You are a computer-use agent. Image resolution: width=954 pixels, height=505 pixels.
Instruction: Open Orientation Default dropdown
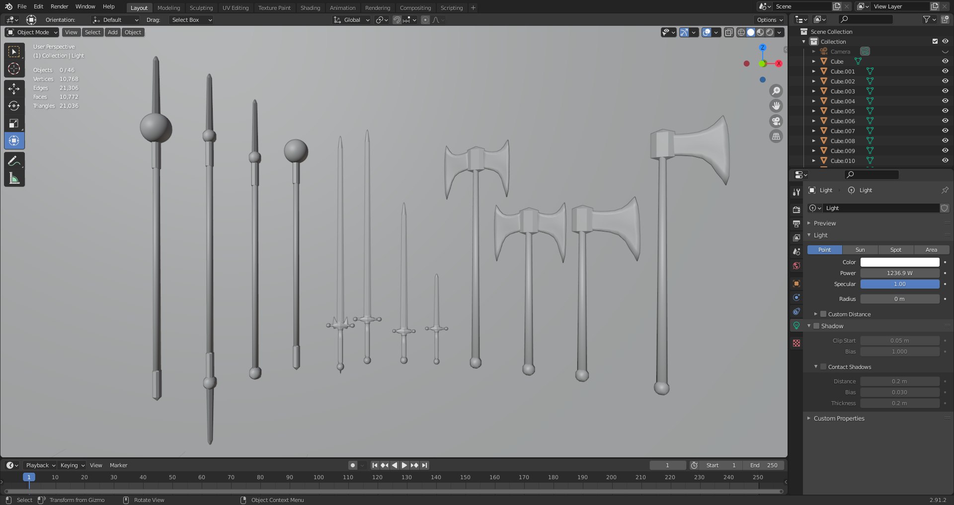tap(115, 20)
